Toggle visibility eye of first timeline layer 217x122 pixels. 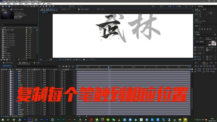1,71
